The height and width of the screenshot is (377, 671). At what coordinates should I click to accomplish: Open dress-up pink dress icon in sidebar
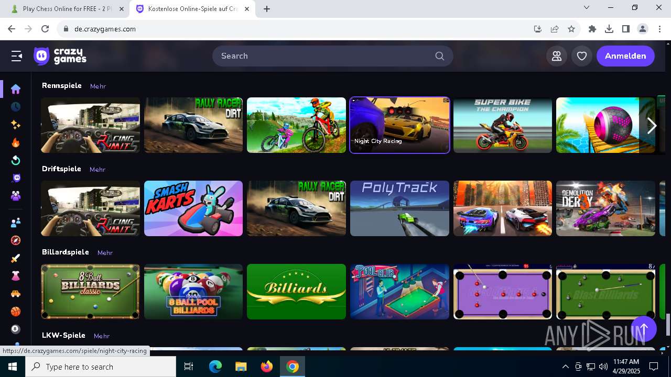16,276
